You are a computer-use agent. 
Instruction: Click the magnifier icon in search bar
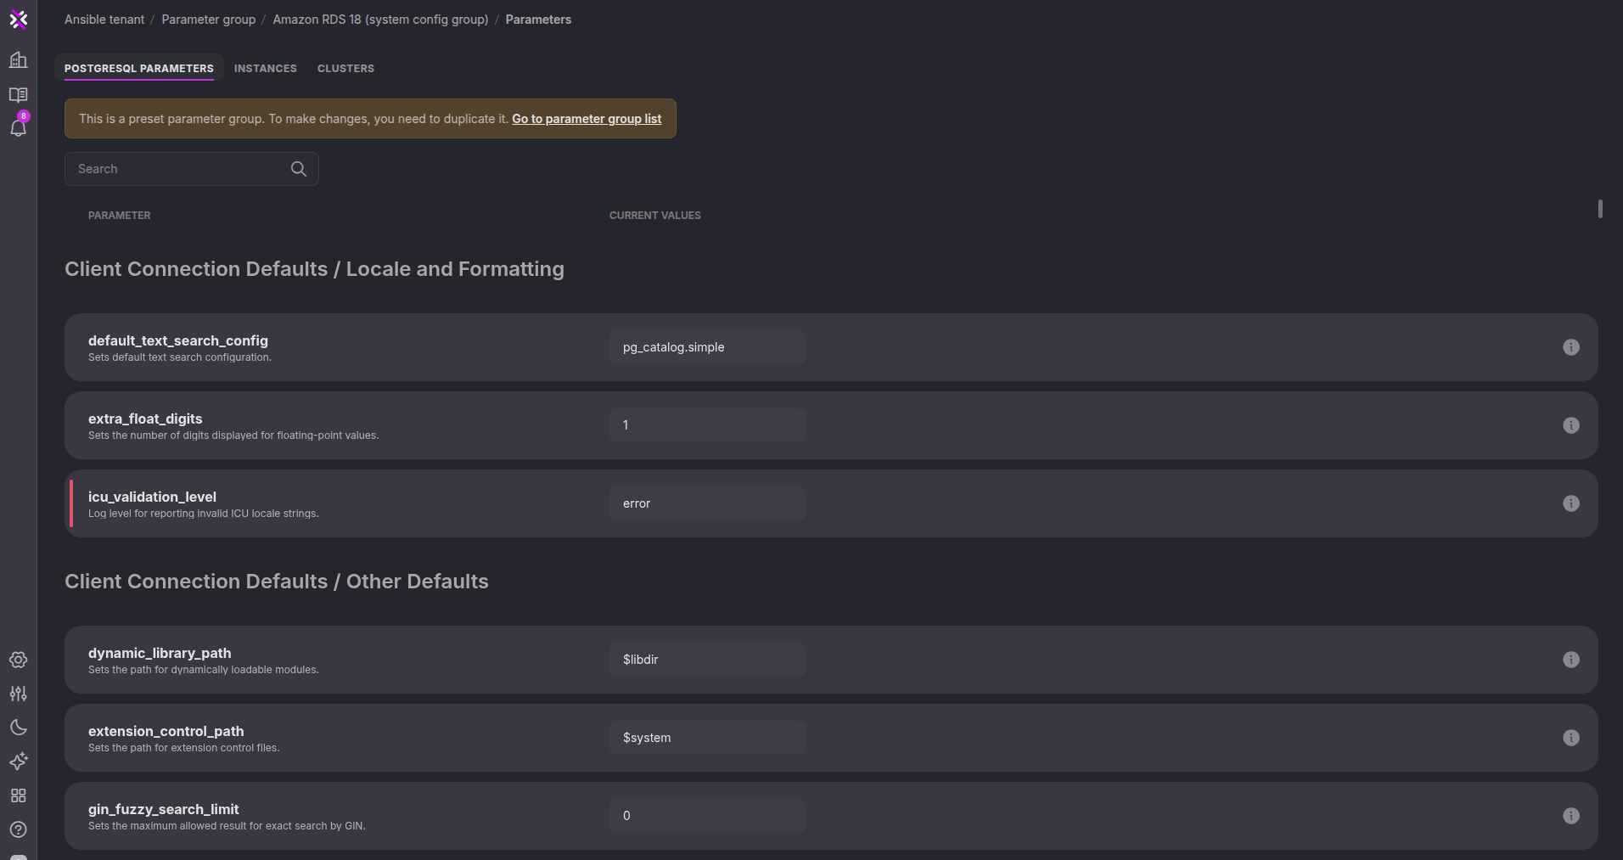[x=298, y=169]
